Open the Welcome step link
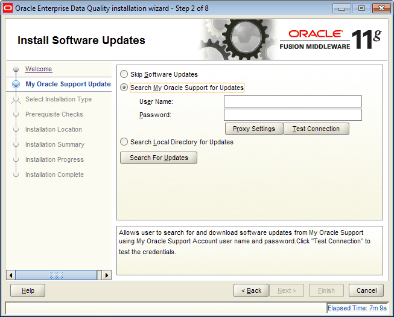This screenshot has height=317, width=394. click(39, 69)
